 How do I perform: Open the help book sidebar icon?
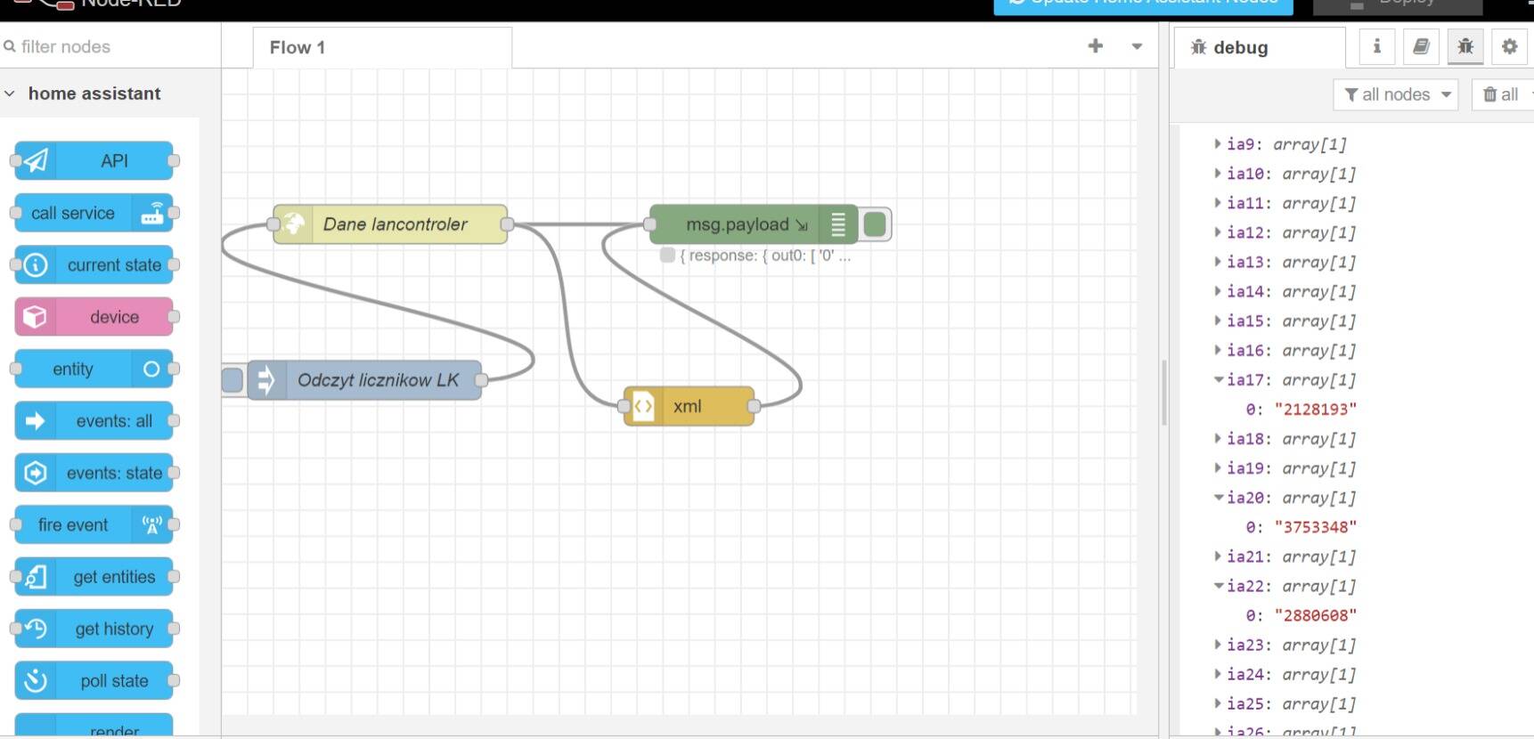coord(1421,46)
